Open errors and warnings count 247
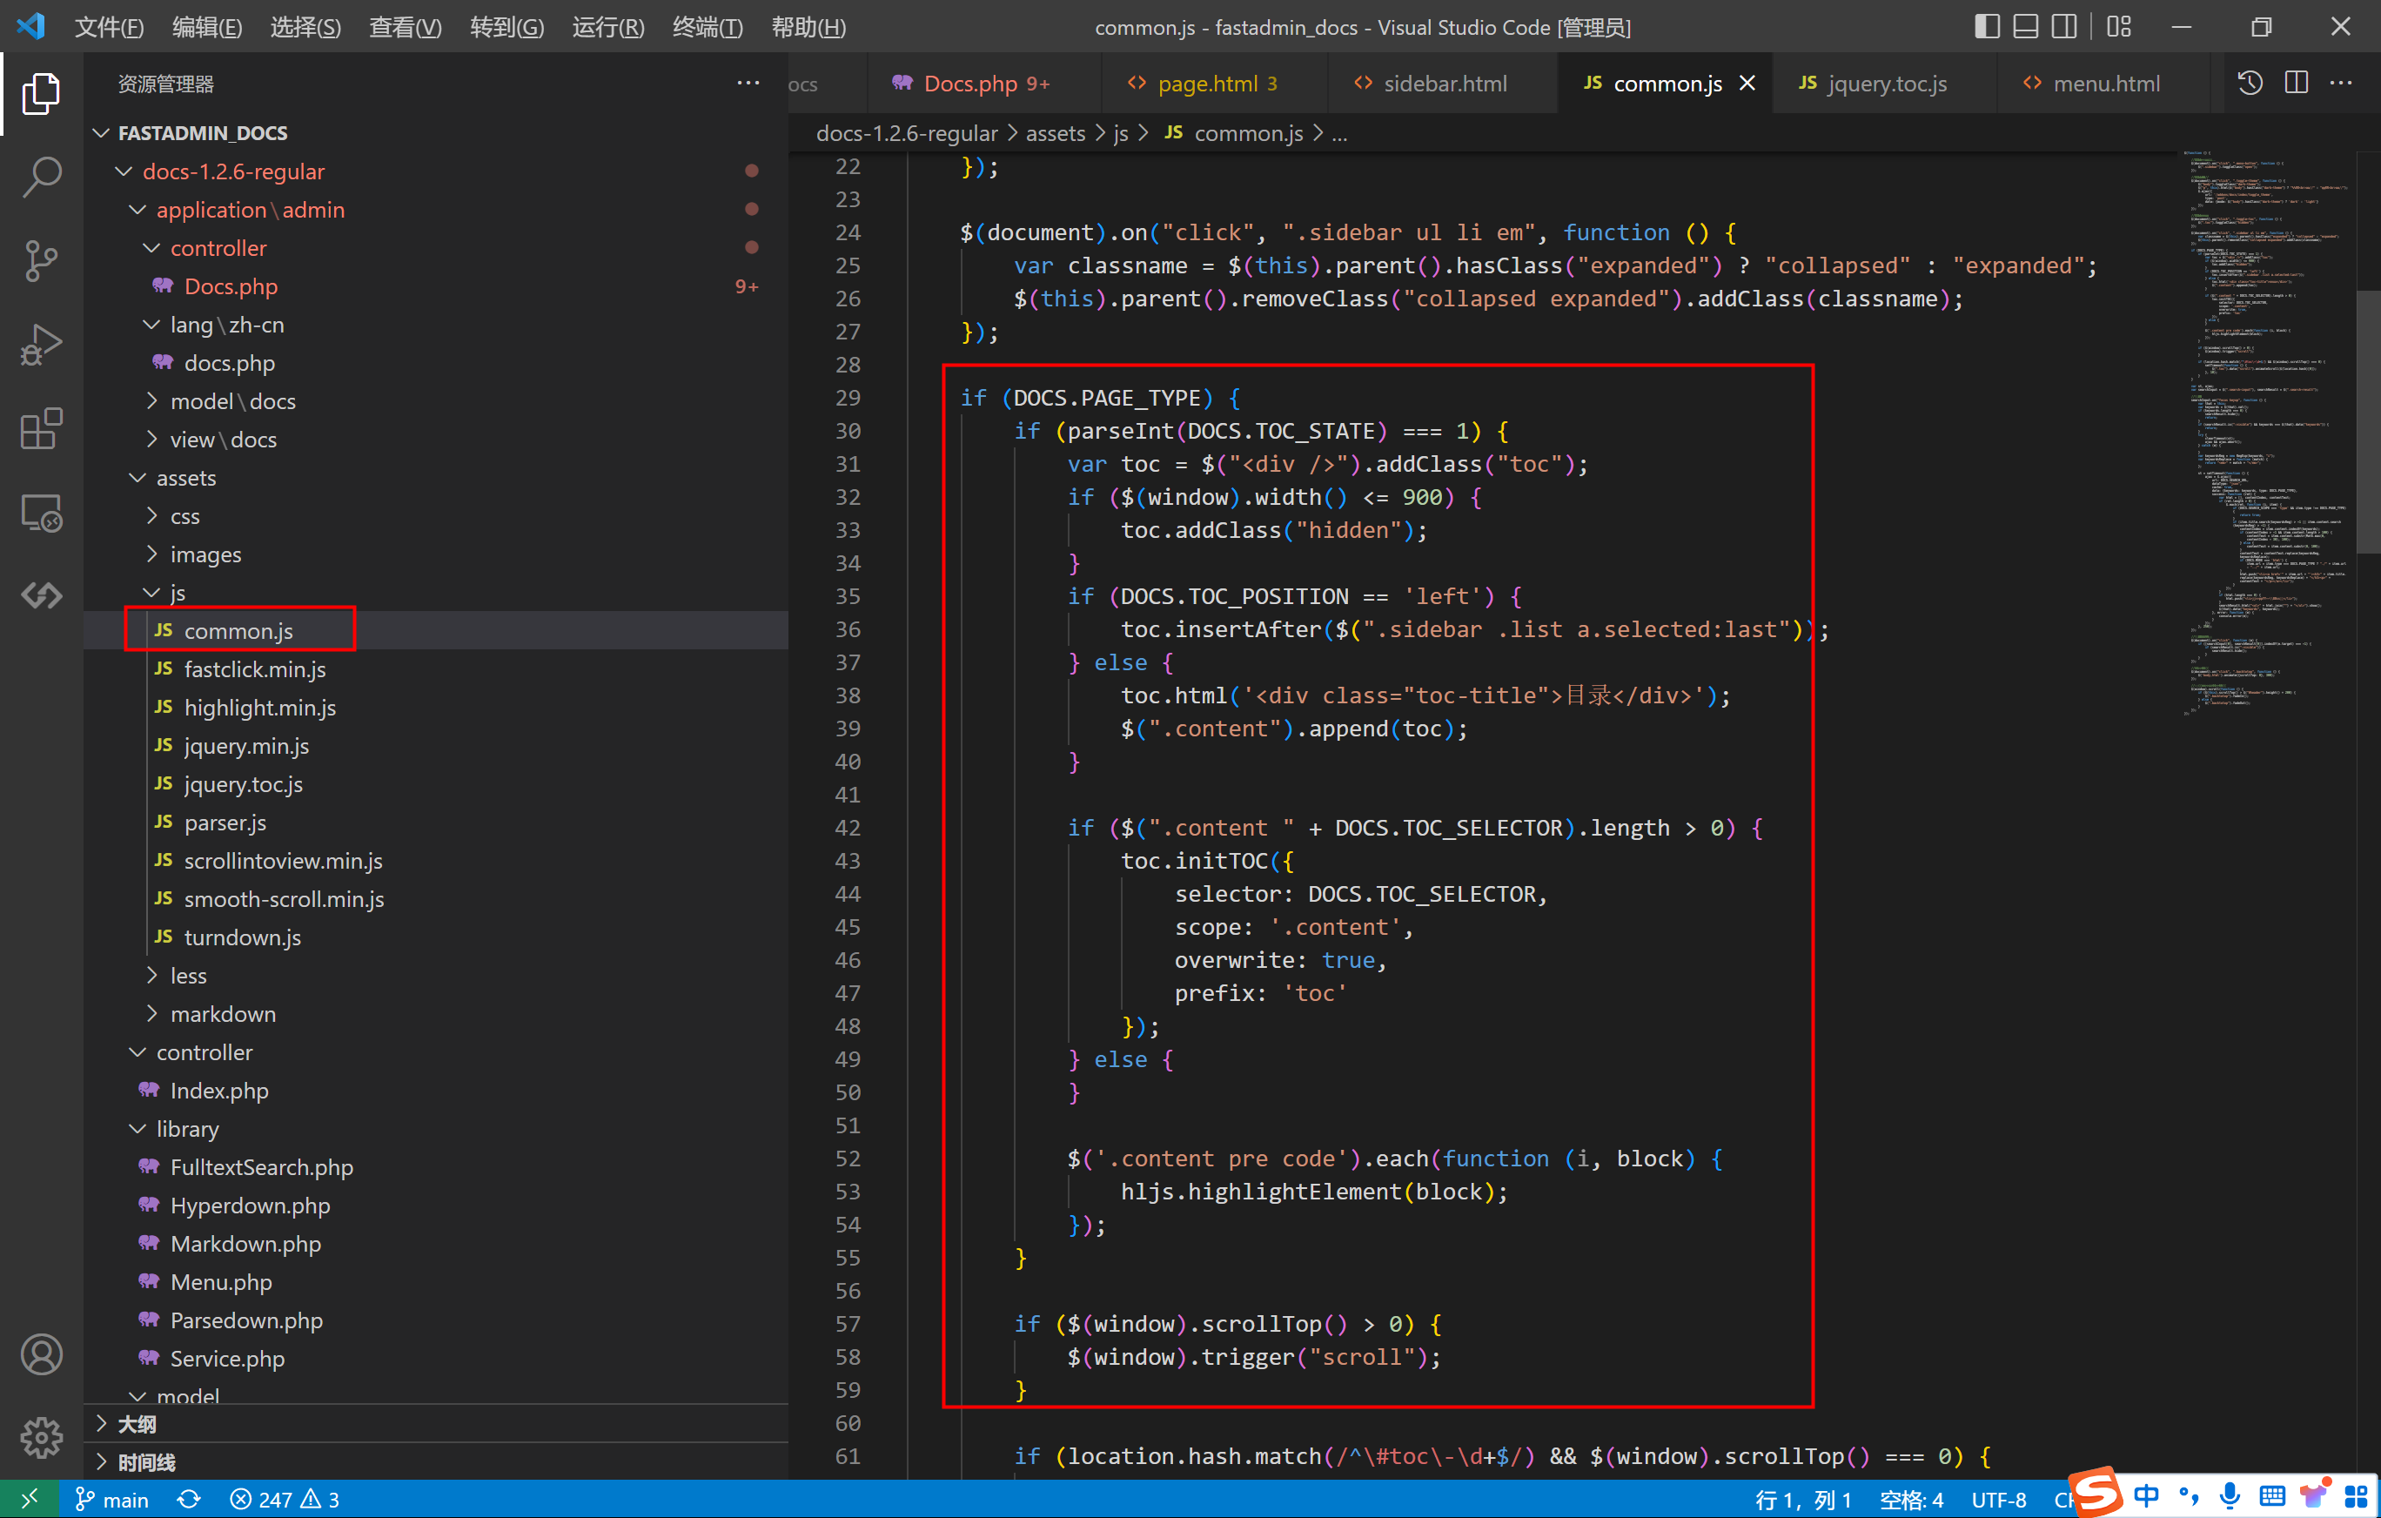The width and height of the screenshot is (2381, 1518). pos(285,1499)
